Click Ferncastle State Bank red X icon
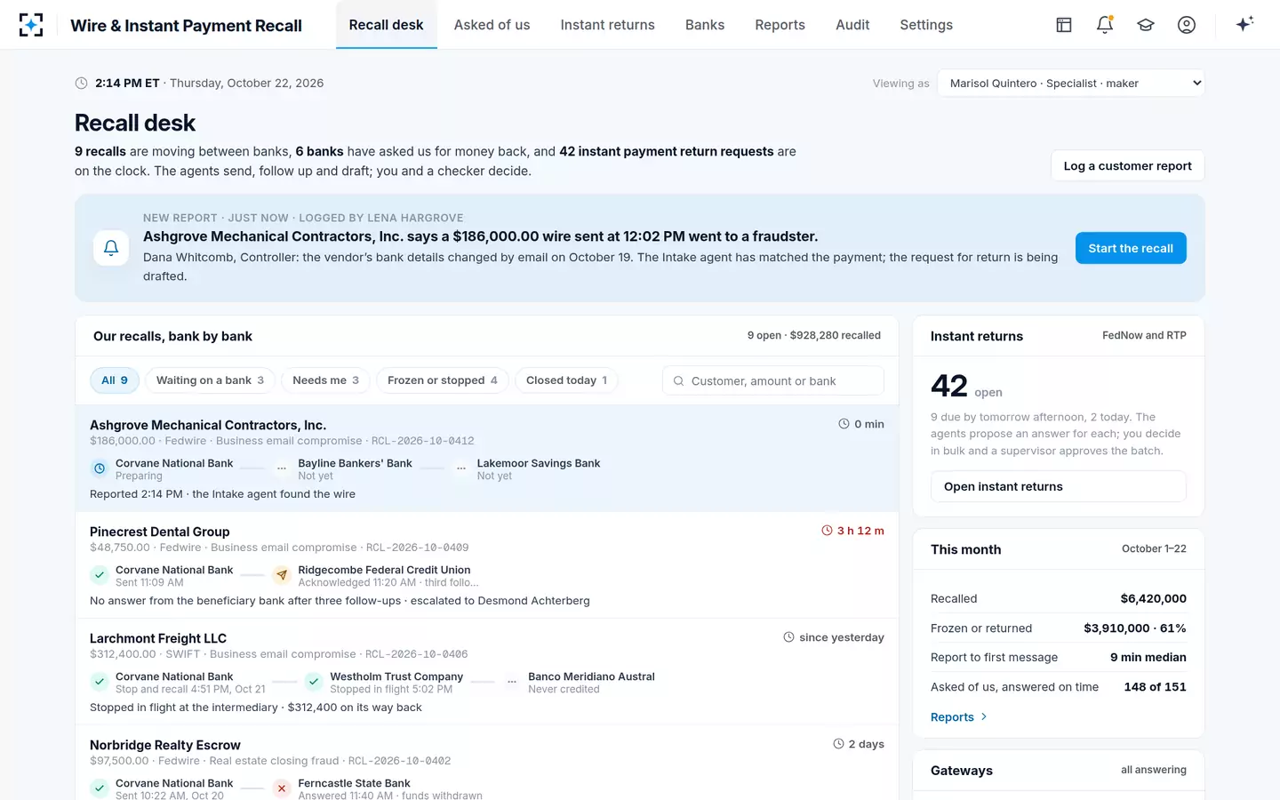The image size is (1280, 800). 282,788
